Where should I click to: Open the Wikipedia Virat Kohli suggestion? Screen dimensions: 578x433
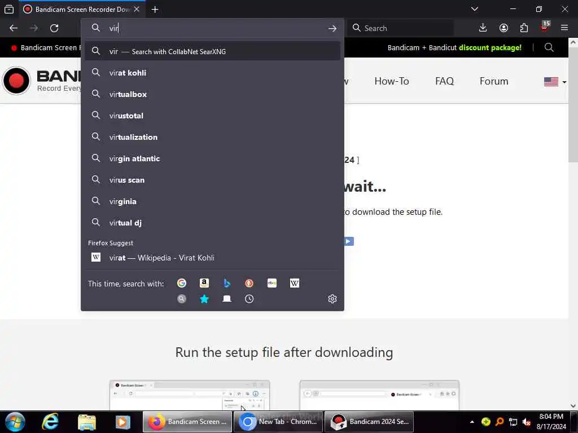212,258
